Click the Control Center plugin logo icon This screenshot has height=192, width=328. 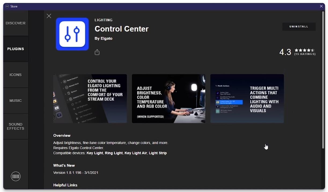(72, 34)
